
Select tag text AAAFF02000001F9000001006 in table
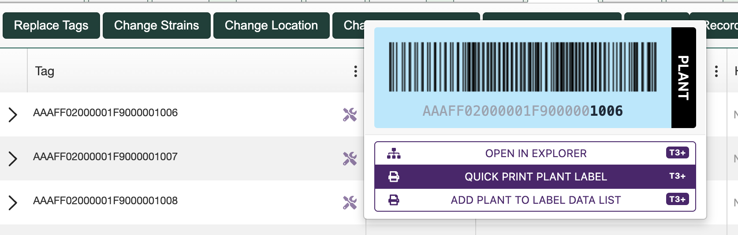click(x=105, y=113)
